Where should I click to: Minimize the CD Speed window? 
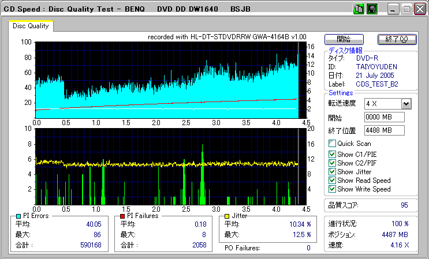point(394,10)
